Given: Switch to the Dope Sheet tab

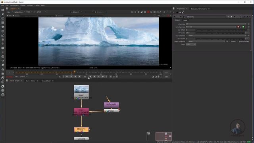Looking at the screenshot, I should [x=46, y=81].
